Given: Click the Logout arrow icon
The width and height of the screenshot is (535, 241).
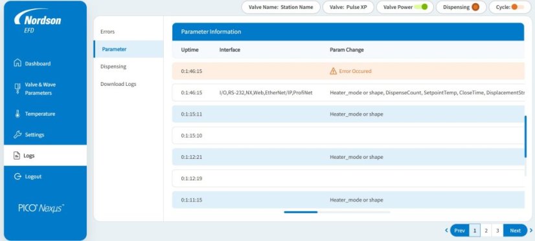Looking at the screenshot, I should click(x=17, y=176).
